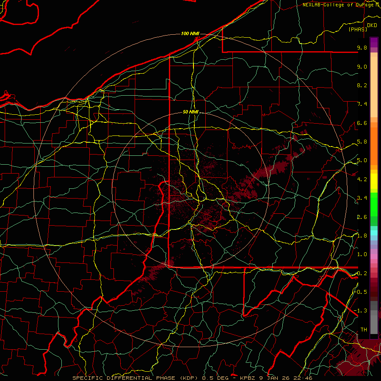Pick the peach color band near 8.2
381x381 pixels.
point(374,88)
